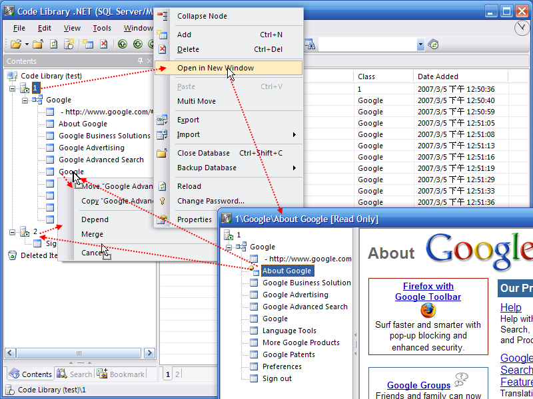
Task: Click the binoculars find icon in toolbar
Action: coord(310,45)
